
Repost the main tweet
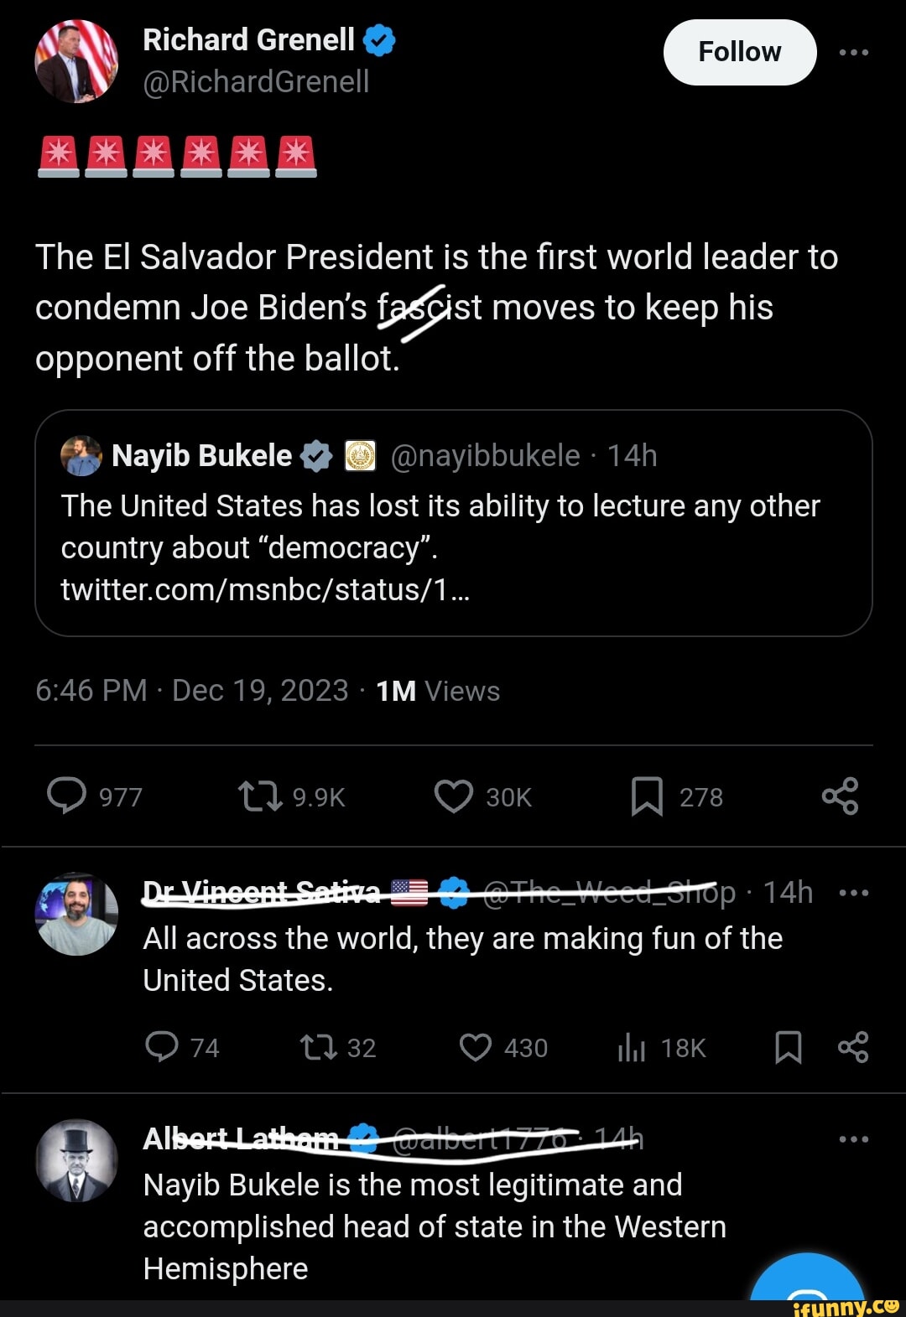[260, 796]
